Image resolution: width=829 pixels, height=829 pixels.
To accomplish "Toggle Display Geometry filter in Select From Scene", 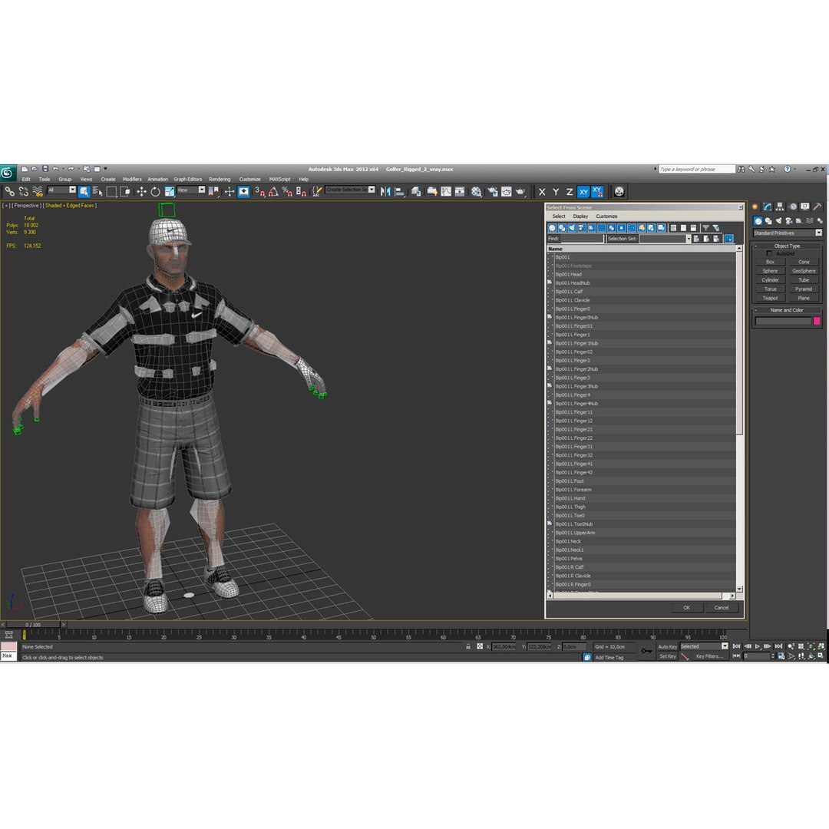I will pos(552,228).
